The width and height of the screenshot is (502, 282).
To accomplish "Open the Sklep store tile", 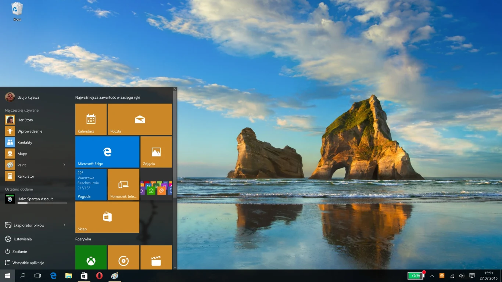I will tap(107, 217).
